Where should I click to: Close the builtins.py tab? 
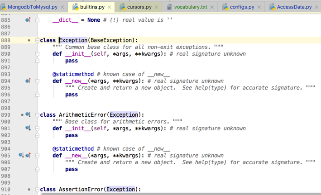[x=110, y=7]
